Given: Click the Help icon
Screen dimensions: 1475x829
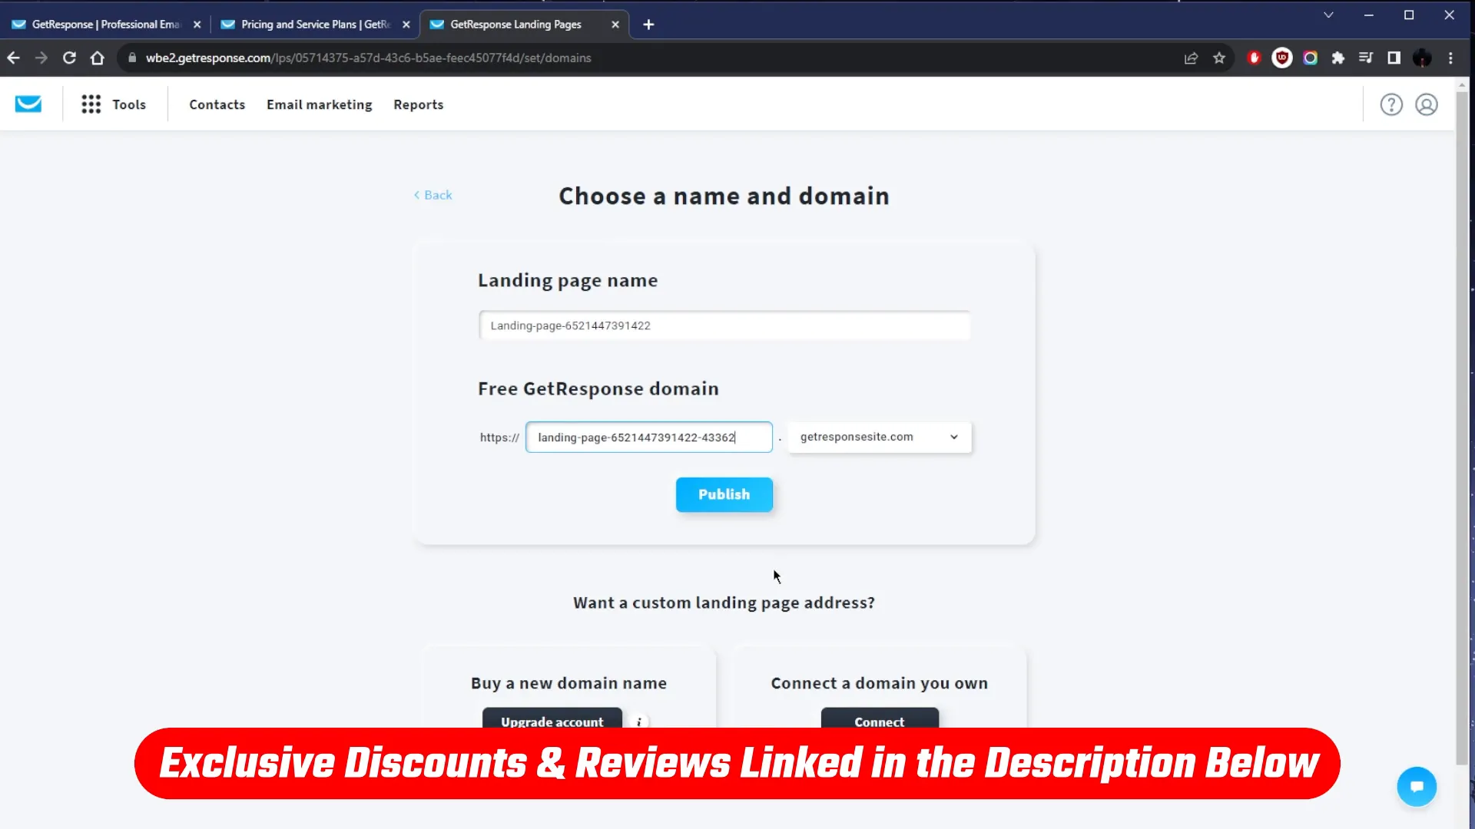Looking at the screenshot, I should [x=1392, y=104].
